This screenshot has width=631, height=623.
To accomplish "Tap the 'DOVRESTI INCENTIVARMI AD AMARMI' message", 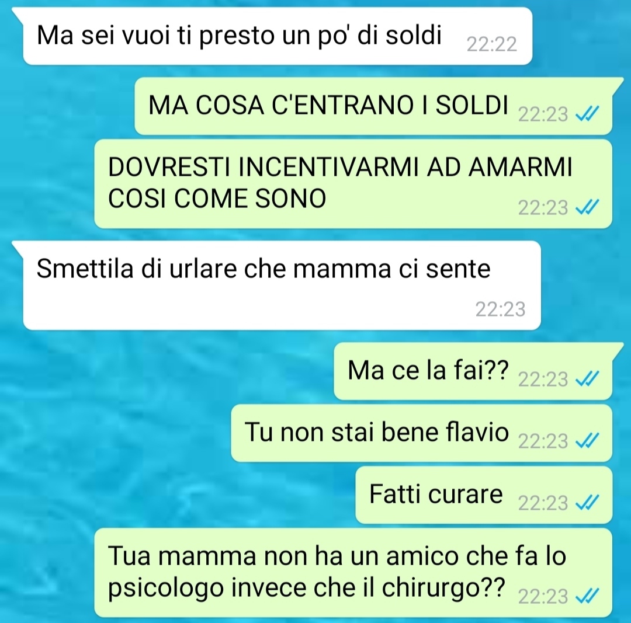I will coord(353,184).
